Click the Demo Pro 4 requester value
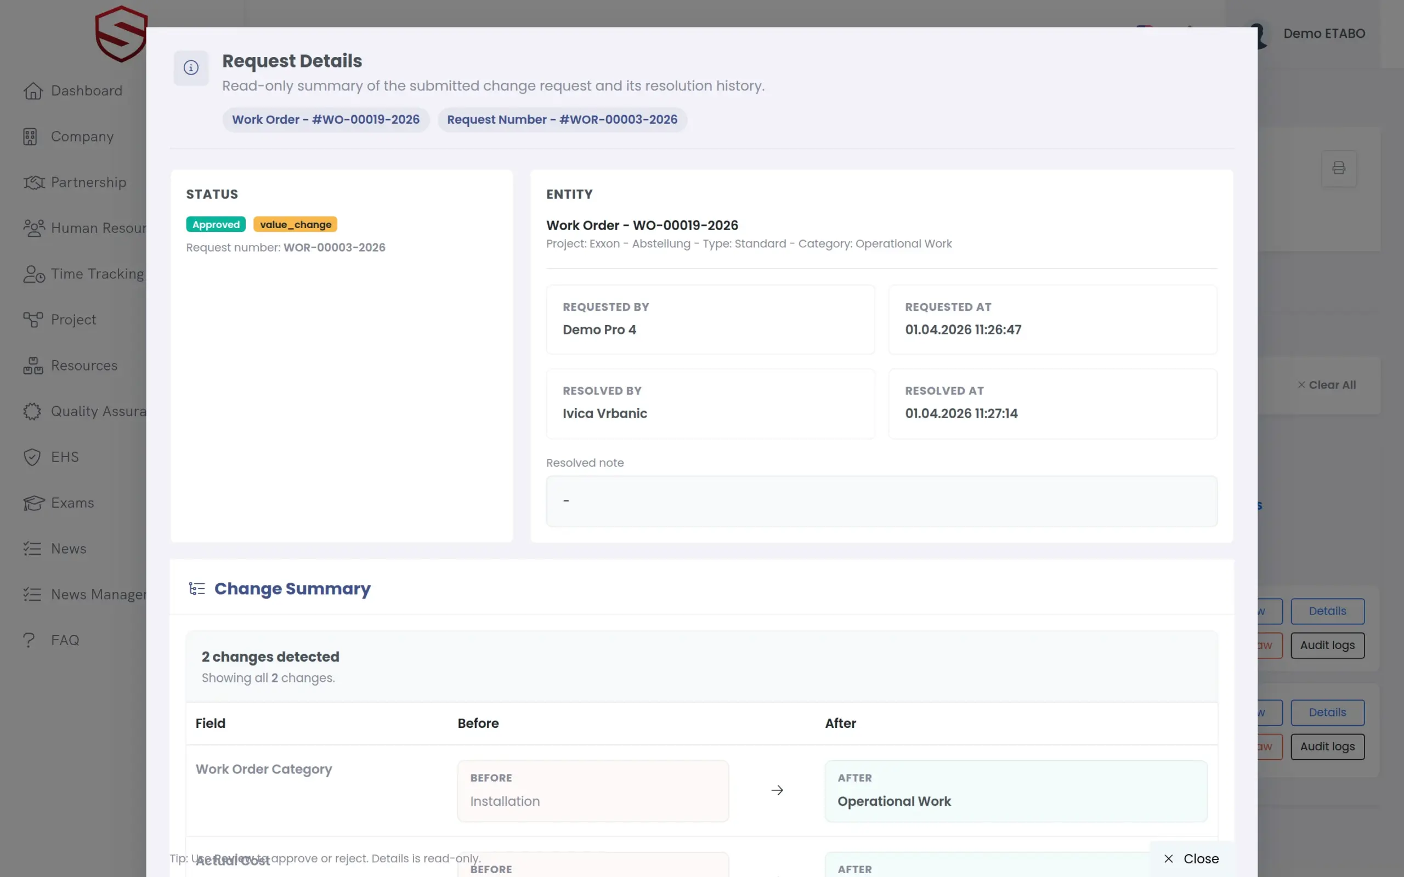The height and width of the screenshot is (877, 1404). [x=599, y=330]
